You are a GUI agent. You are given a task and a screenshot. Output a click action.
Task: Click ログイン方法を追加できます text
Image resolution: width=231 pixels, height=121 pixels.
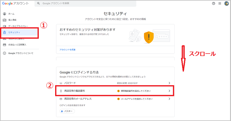pyautogui.click(x=73, y=105)
